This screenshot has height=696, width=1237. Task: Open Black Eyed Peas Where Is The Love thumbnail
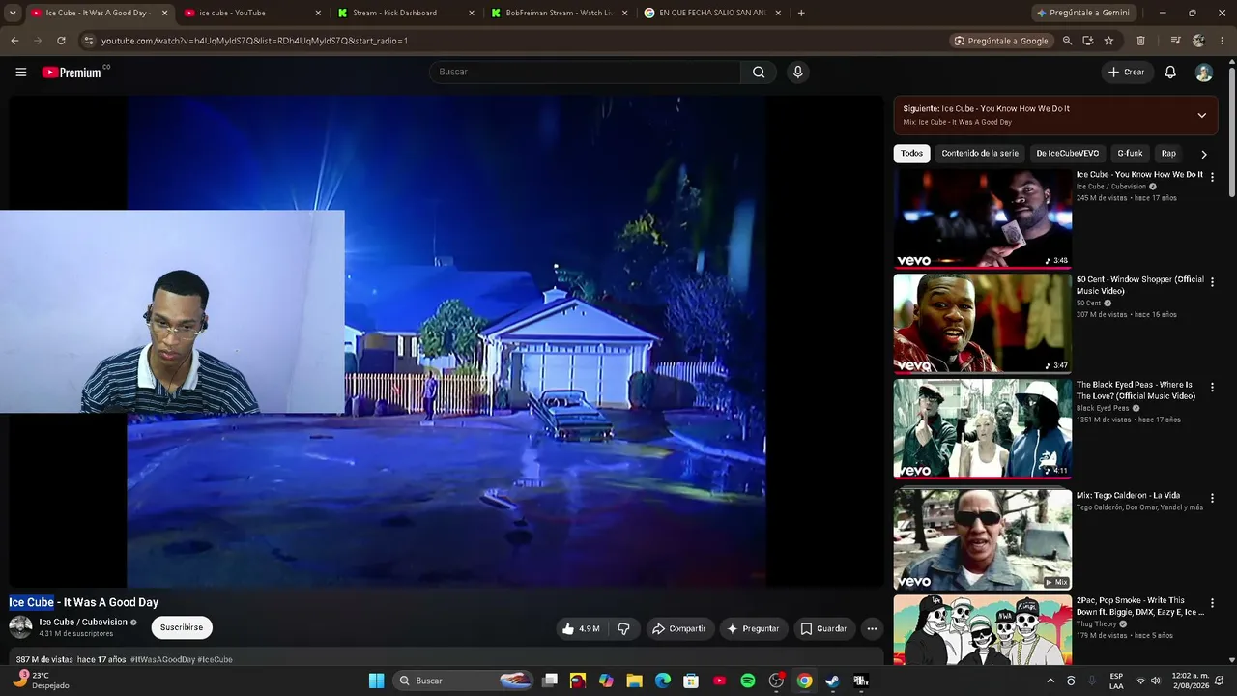pos(982,428)
